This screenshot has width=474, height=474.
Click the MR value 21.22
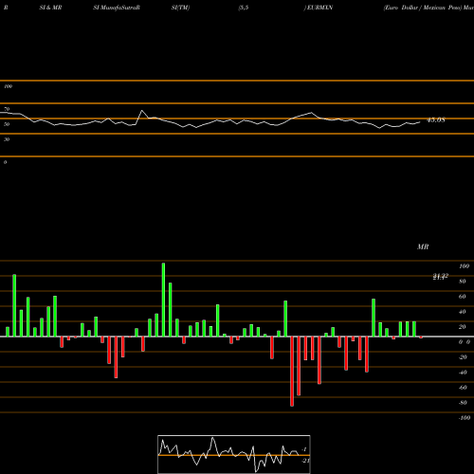pos(441,277)
